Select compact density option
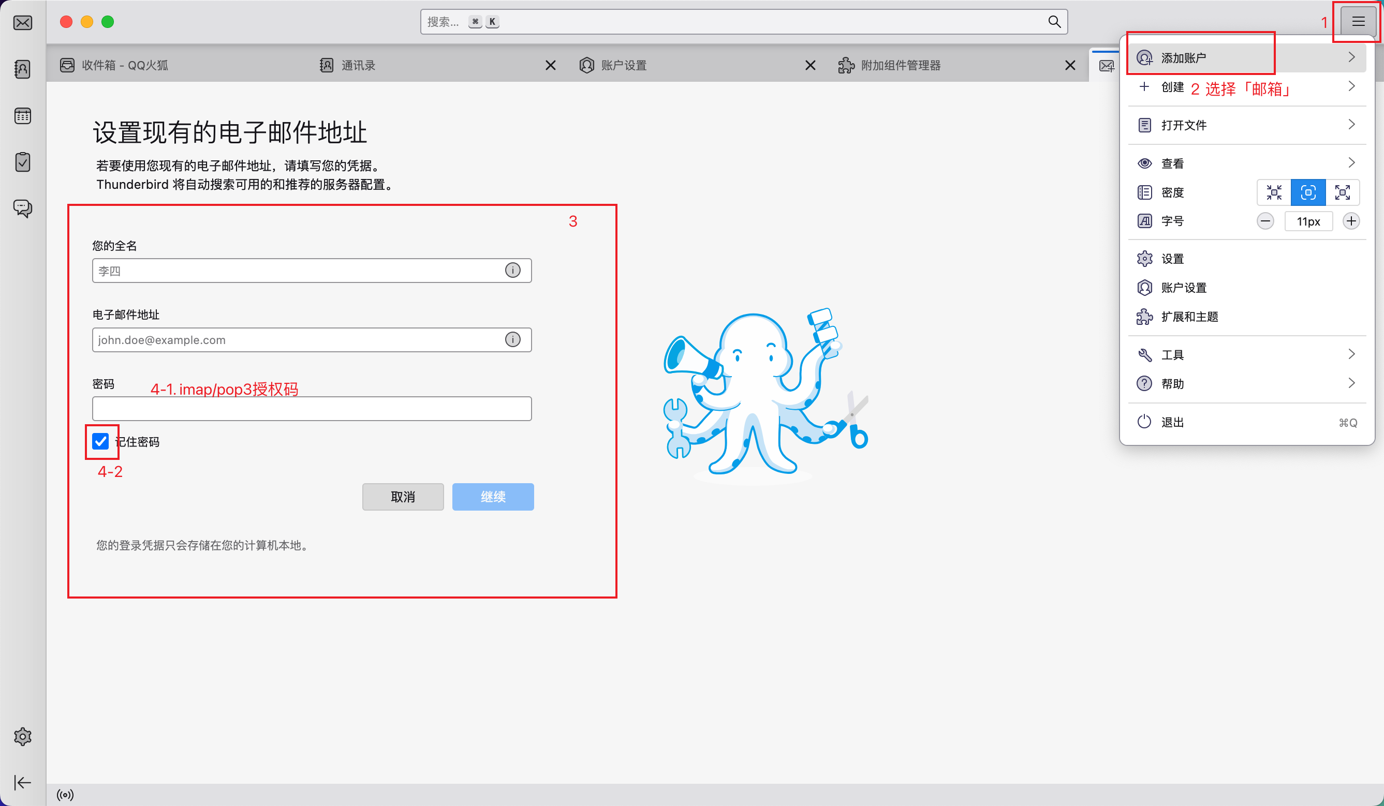Screen dimensions: 1384x806 (1274, 192)
